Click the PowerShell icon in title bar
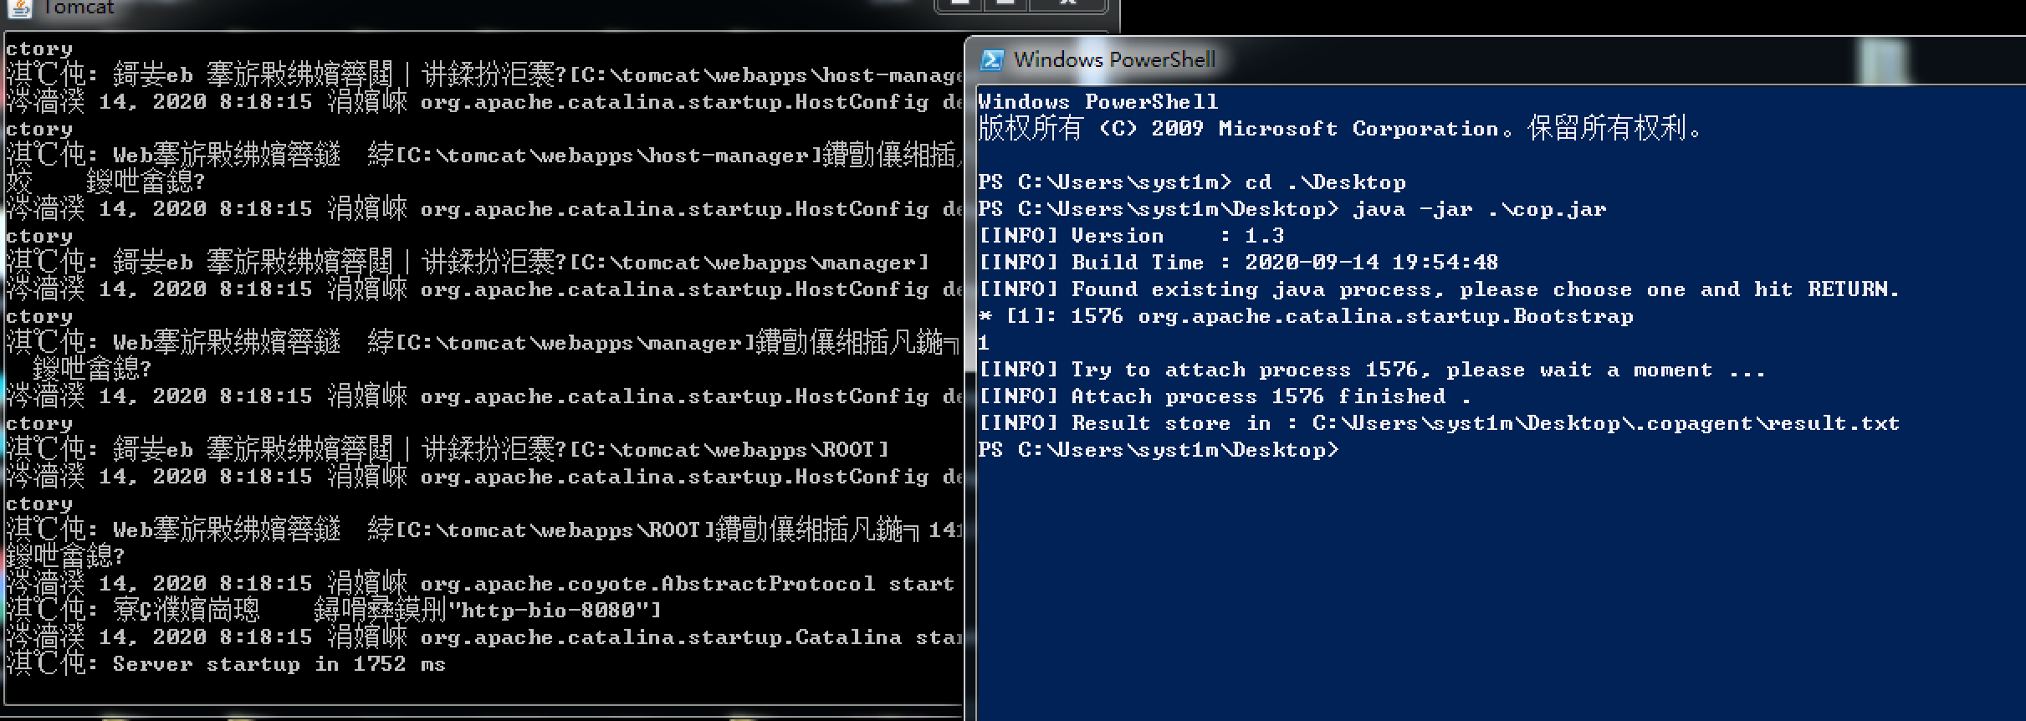The height and width of the screenshot is (721, 2026). pyautogui.click(x=992, y=60)
